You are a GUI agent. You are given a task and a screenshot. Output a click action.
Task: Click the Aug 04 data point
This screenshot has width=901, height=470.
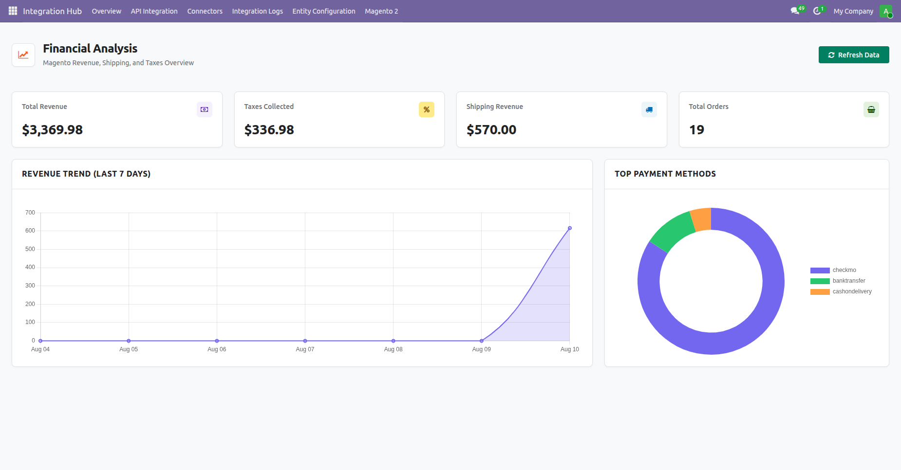(40, 341)
